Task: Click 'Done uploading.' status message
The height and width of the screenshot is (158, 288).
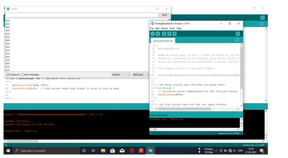Action: (x=159, y=115)
